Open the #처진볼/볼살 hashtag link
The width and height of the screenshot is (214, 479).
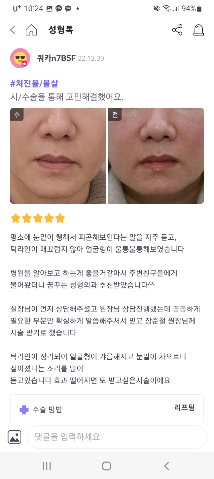pos(34,84)
